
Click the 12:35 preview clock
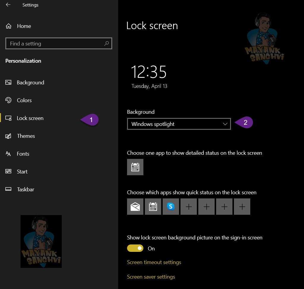(149, 72)
